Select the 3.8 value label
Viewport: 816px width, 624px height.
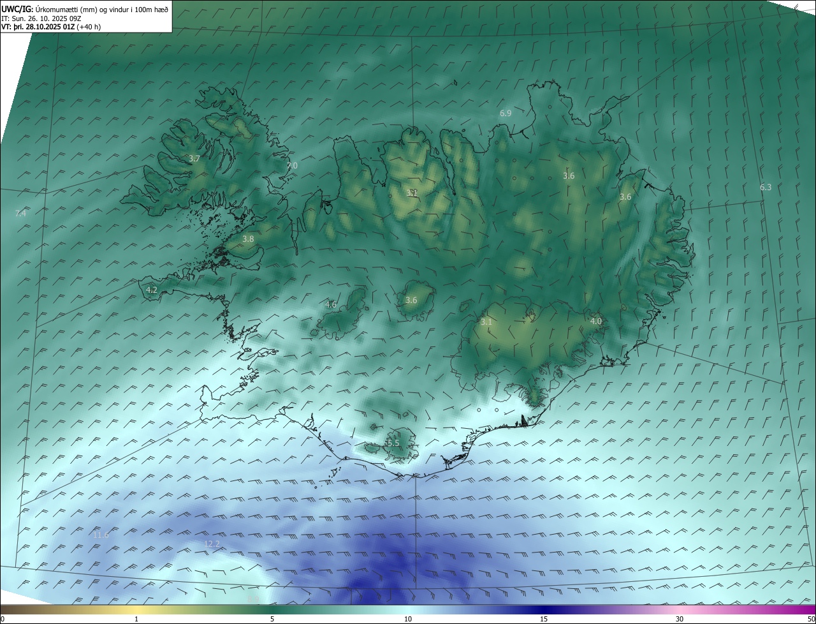[x=248, y=239]
